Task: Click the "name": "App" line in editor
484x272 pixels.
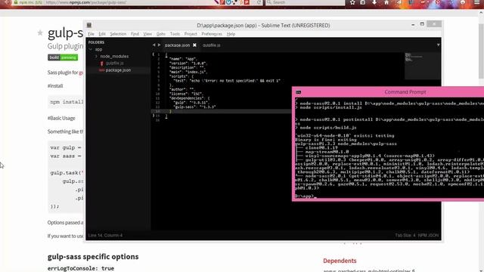Action: click(x=183, y=59)
